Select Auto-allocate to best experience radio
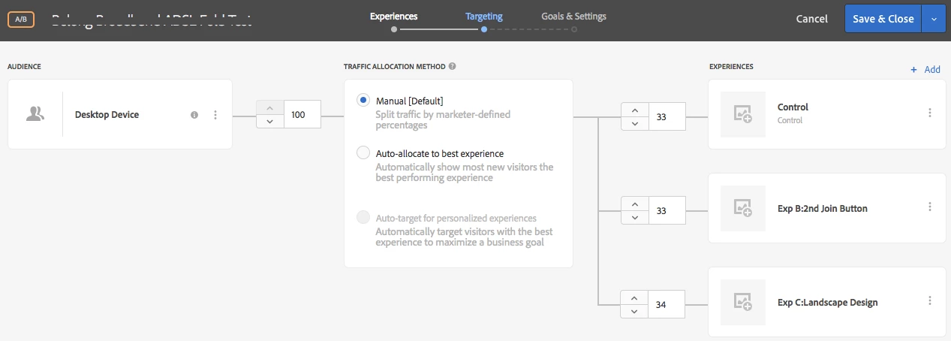 (363, 153)
